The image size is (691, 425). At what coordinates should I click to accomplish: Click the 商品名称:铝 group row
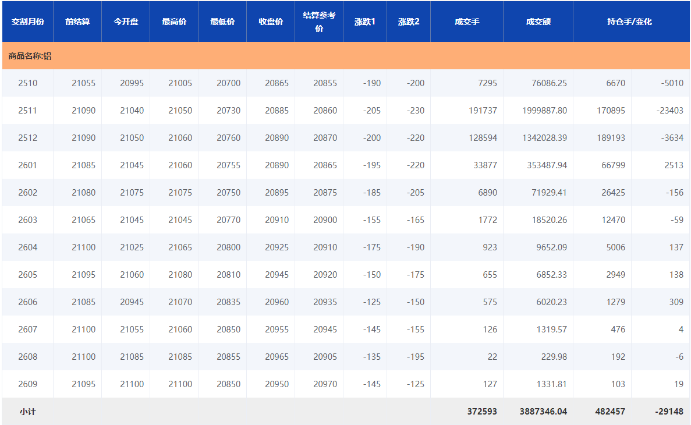(x=30, y=56)
